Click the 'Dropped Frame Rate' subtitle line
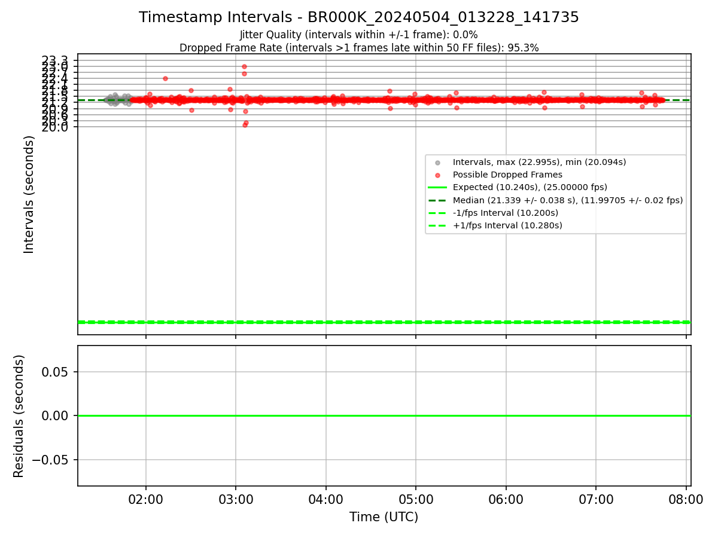 click(x=359, y=48)
